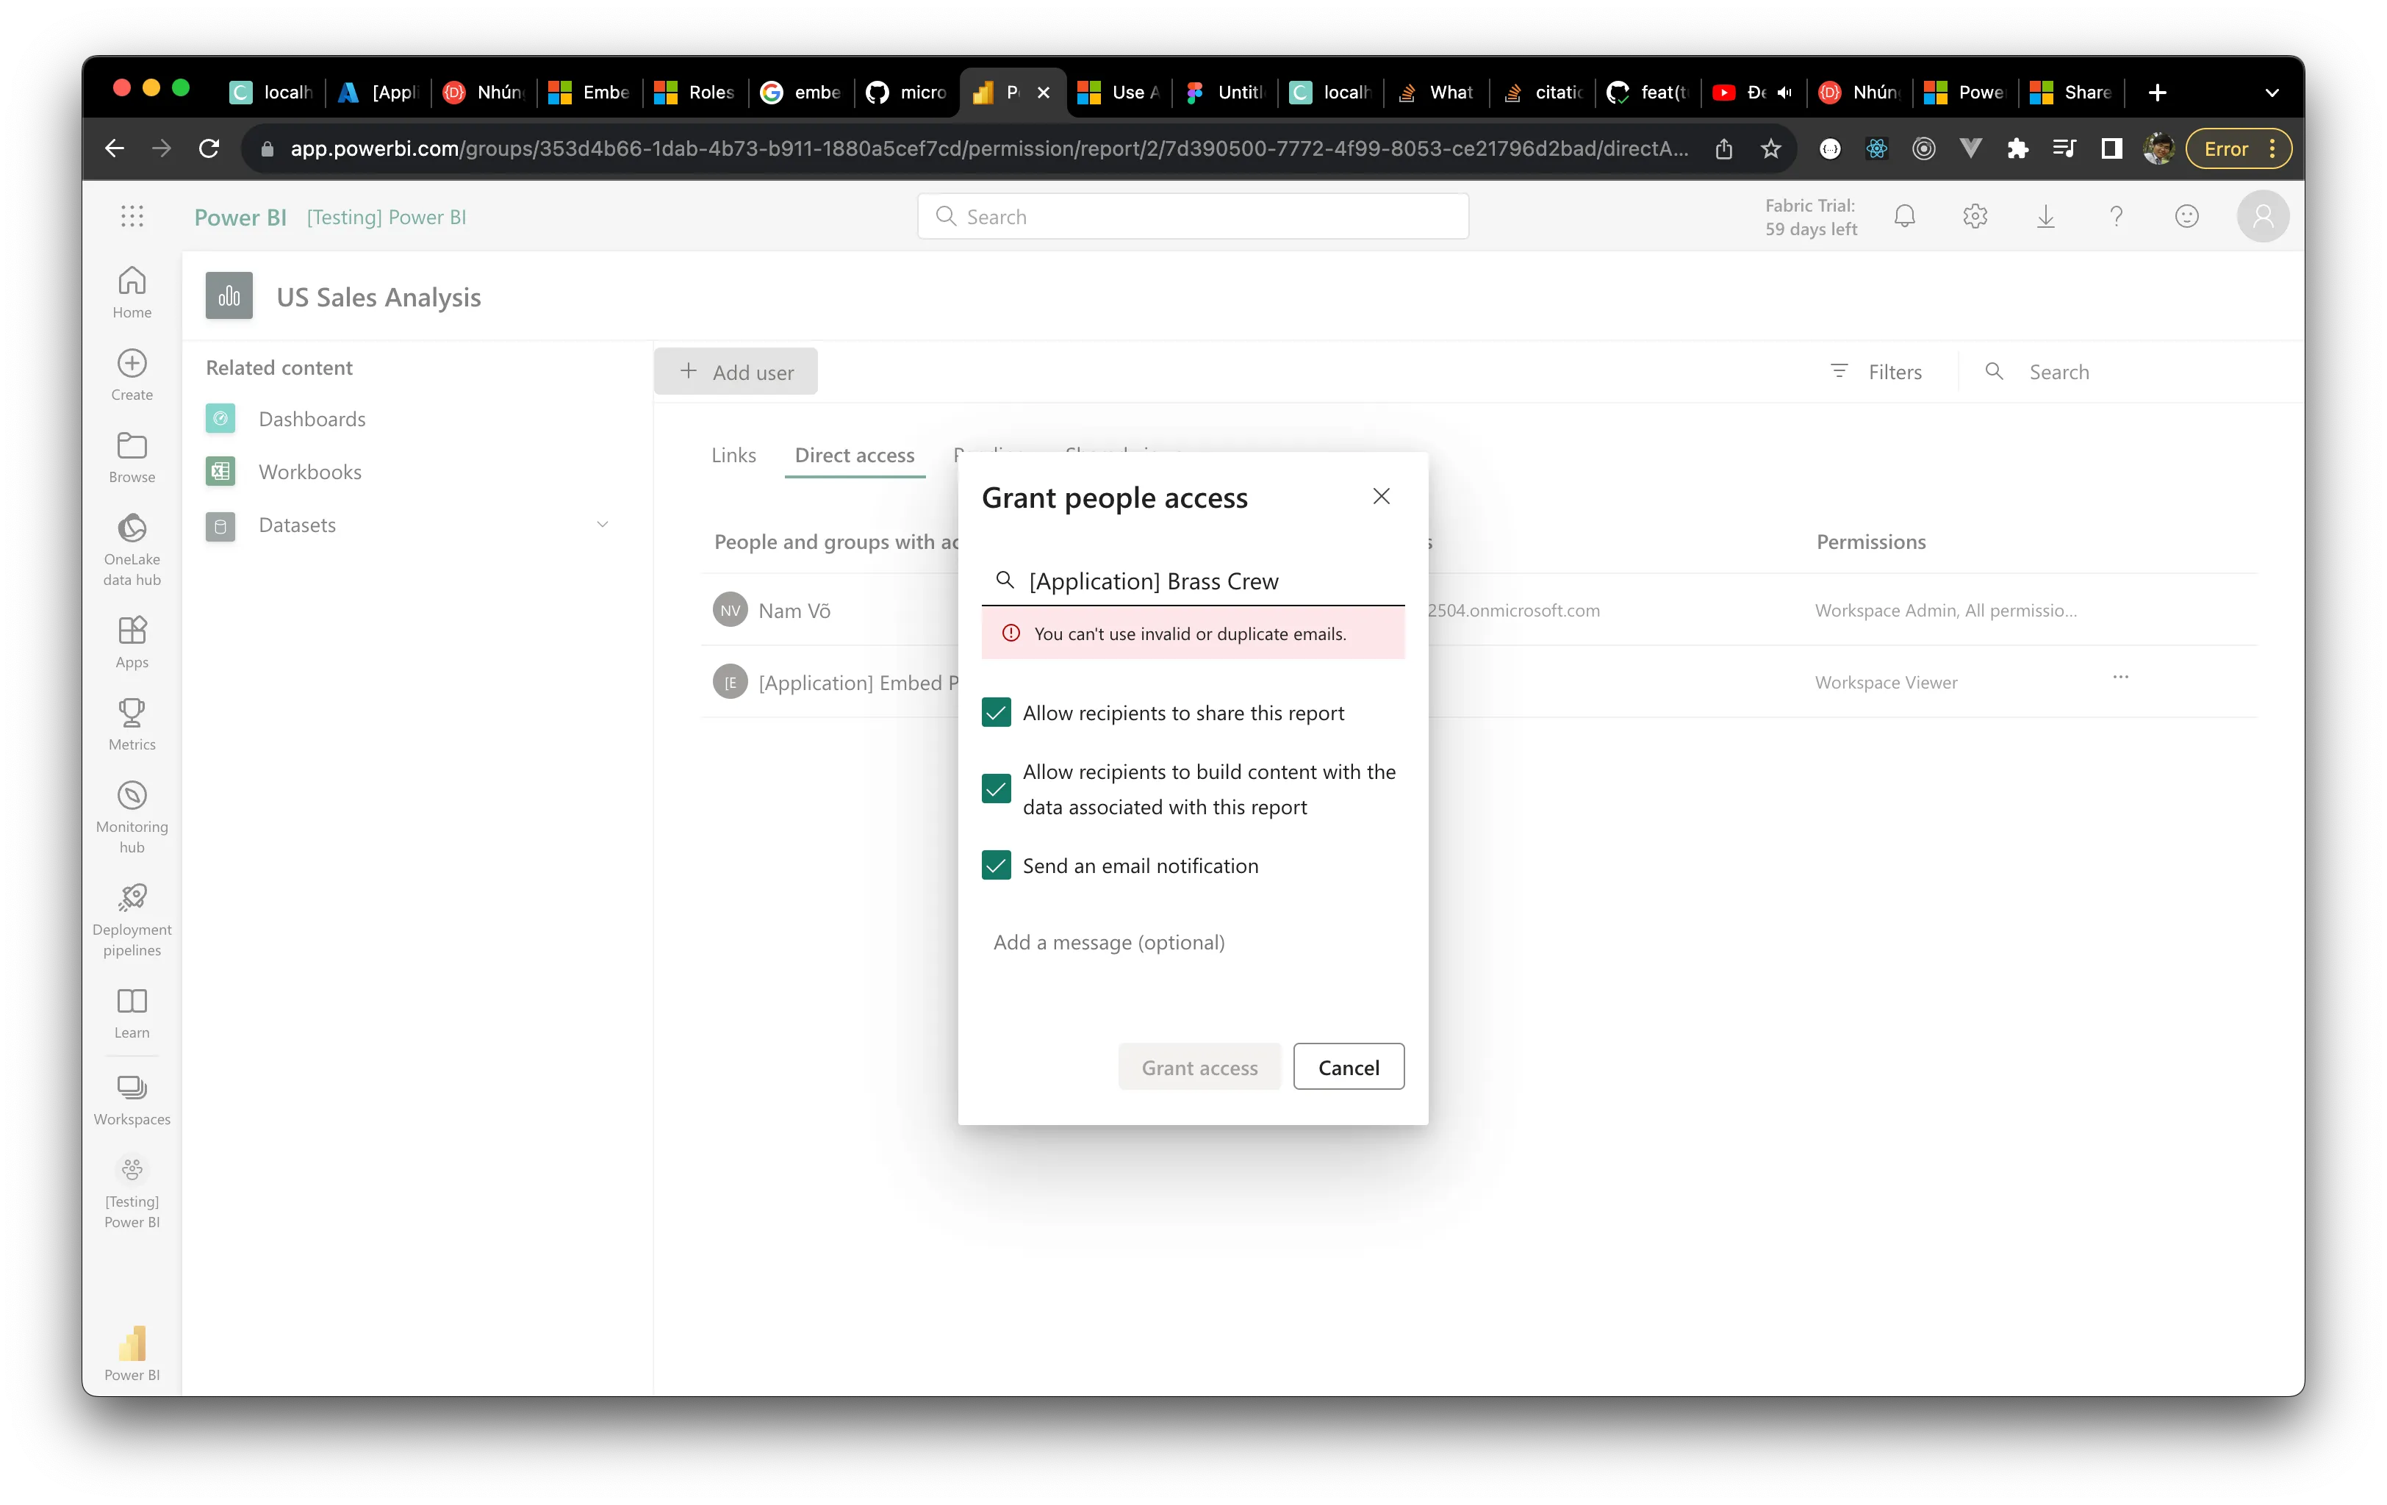Click the Add user button
The width and height of the screenshot is (2387, 1505).
tap(735, 371)
